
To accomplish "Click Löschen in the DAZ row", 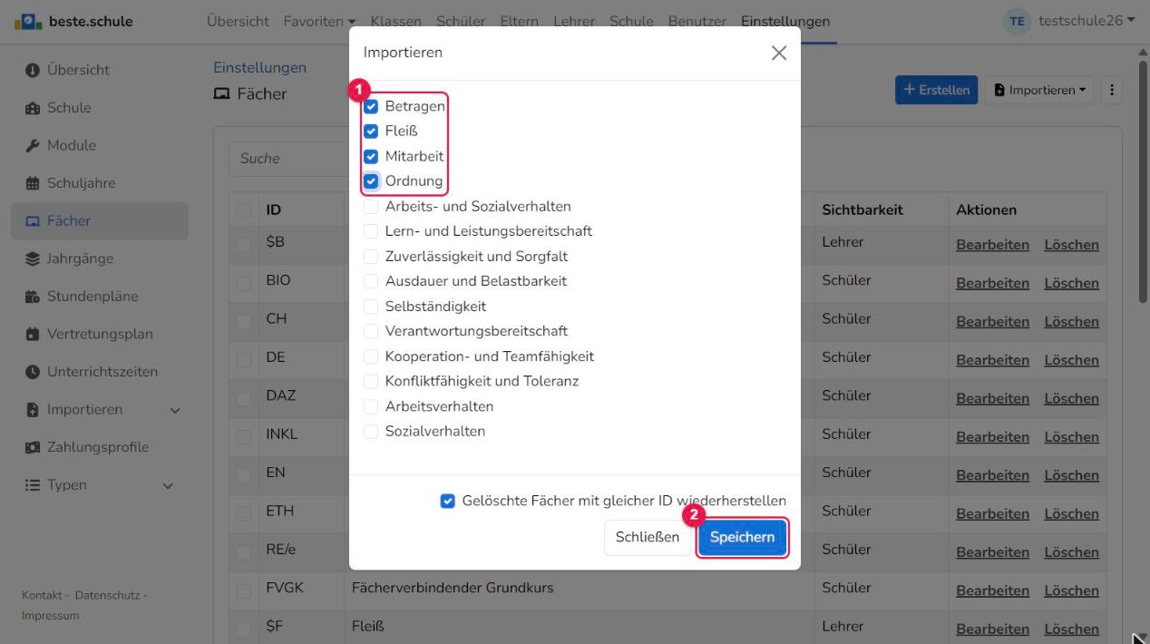I will (1071, 398).
